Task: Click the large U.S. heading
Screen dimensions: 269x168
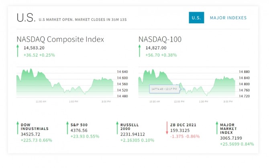Action: (x=26, y=18)
